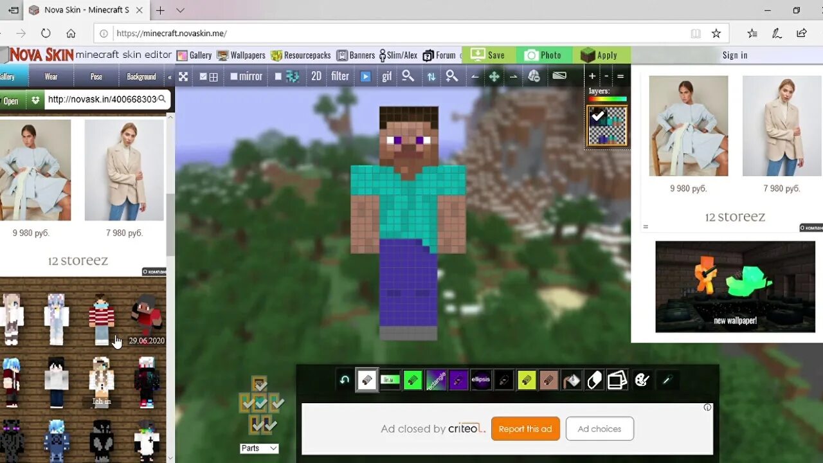
Task: Toggle the viewer's-left arm part checkbox
Action: point(246,404)
